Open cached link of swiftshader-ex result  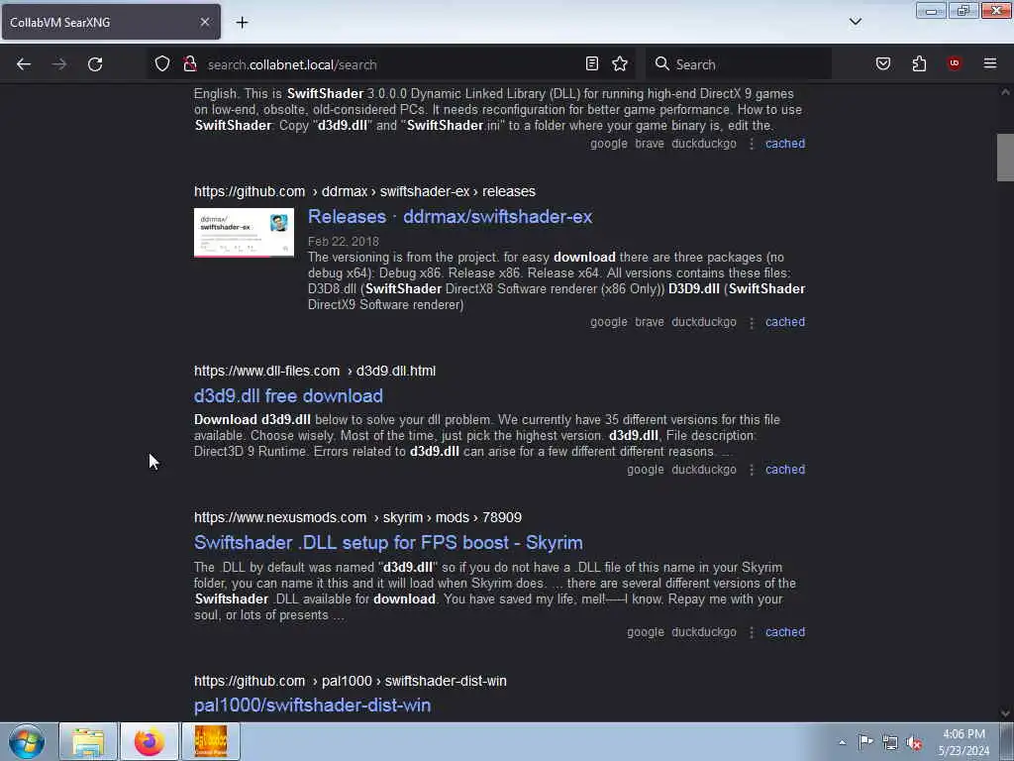pyautogui.click(x=785, y=322)
